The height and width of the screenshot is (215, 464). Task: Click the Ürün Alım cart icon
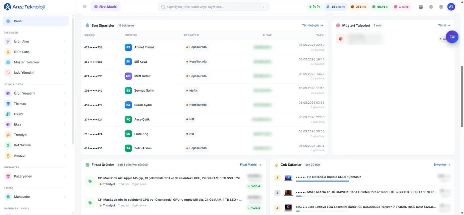pyautogui.click(x=8, y=41)
